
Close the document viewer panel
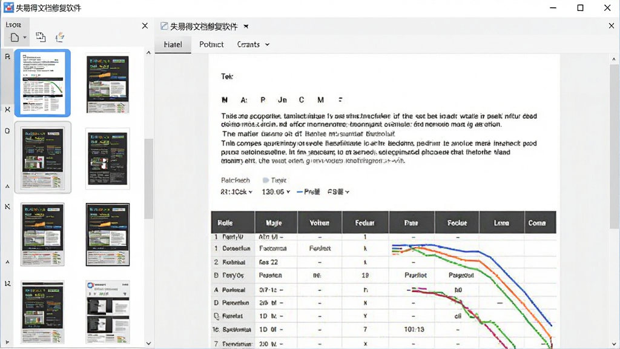[612, 25]
